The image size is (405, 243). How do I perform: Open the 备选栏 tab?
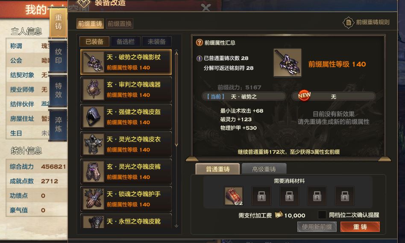[126, 41]
